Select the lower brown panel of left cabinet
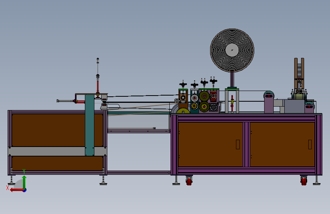Screen dimensions: 330x214 [57, 163]
